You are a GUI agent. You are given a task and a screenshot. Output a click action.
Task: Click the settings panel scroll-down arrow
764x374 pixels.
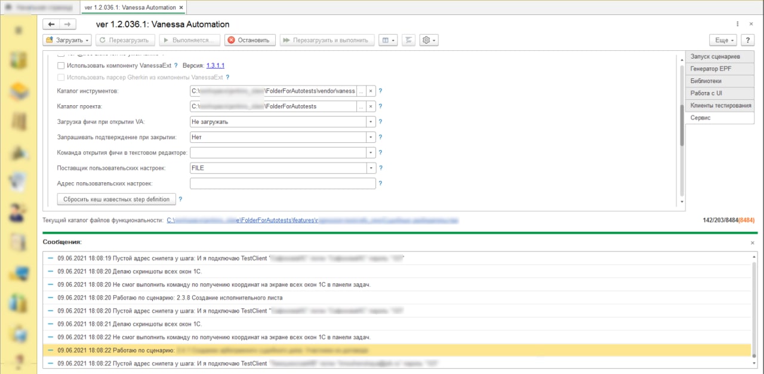(682, 202)
